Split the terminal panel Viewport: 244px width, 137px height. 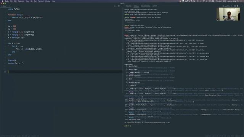pos(235,6)
